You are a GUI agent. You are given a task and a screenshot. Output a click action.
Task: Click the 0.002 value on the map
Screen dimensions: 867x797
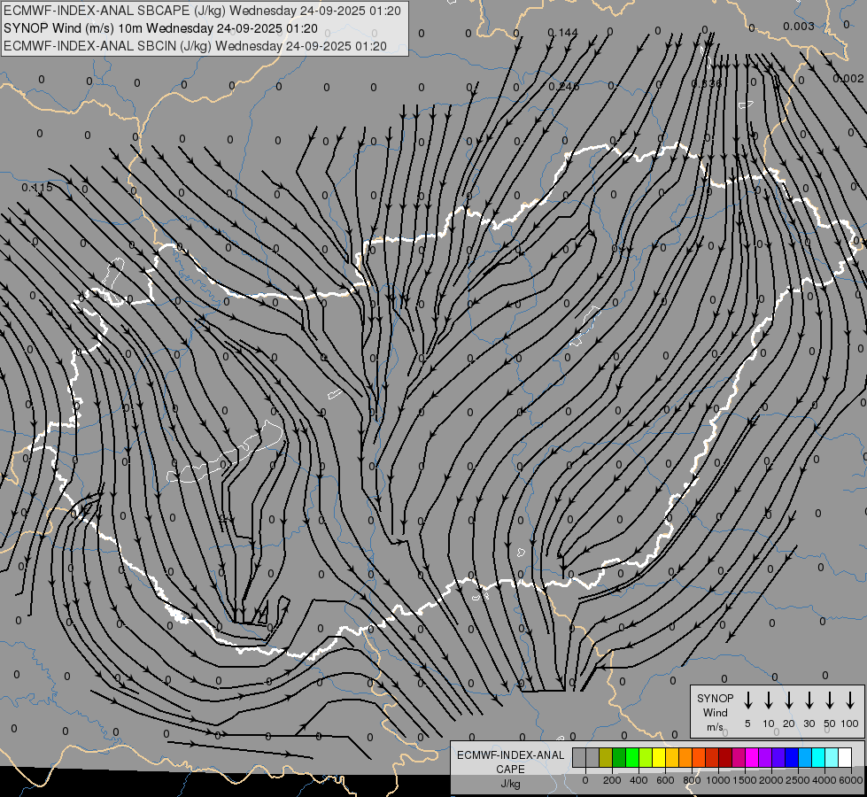pos(848,79)
